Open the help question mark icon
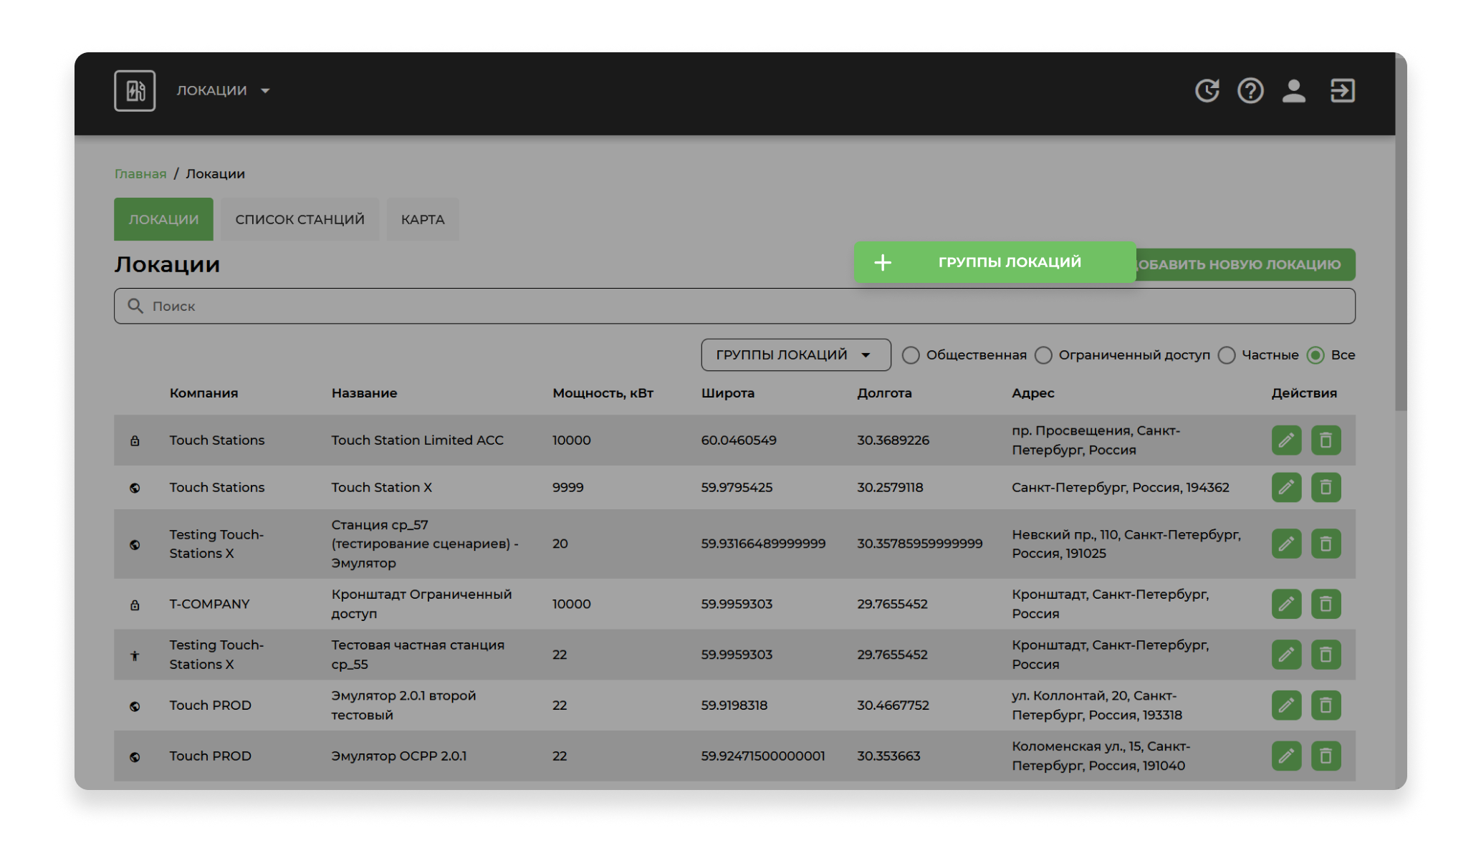1481x843 pixels. coord(1250,91)
